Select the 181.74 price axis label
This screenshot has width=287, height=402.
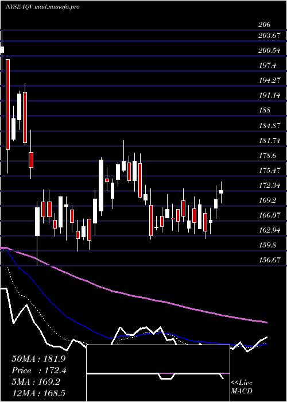click(x=269, y=141)
